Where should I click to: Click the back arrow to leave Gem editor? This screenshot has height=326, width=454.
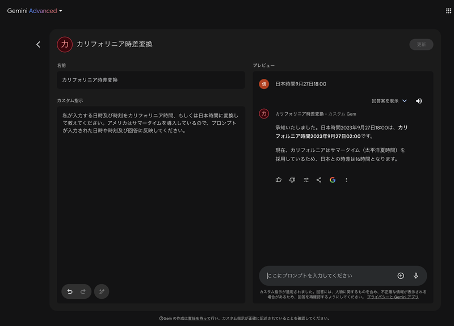point(38,44)
